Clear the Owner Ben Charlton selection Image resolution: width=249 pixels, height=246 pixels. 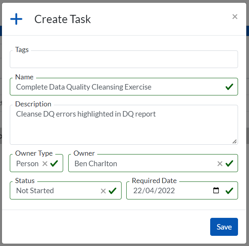[220, 163]
